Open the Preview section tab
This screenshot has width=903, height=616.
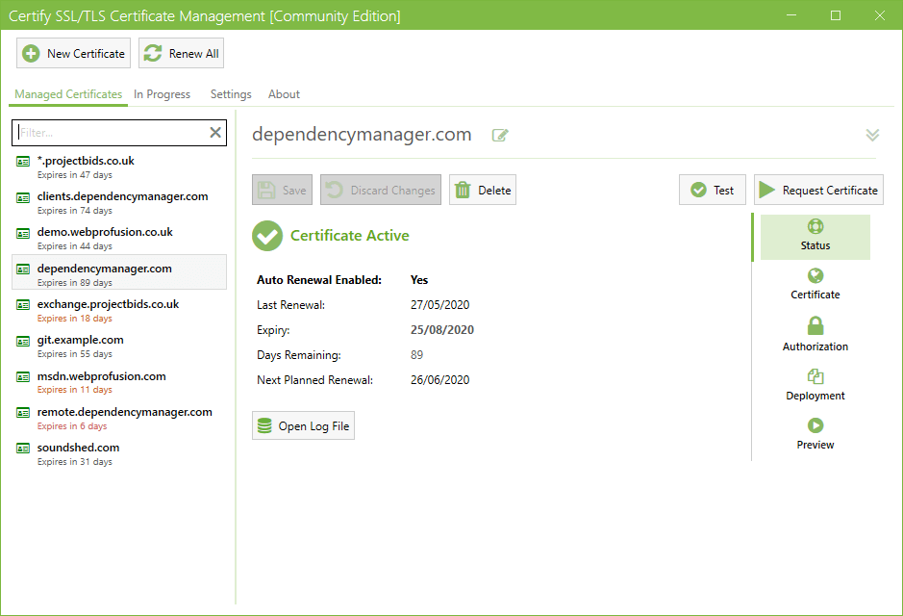[815, 434]
